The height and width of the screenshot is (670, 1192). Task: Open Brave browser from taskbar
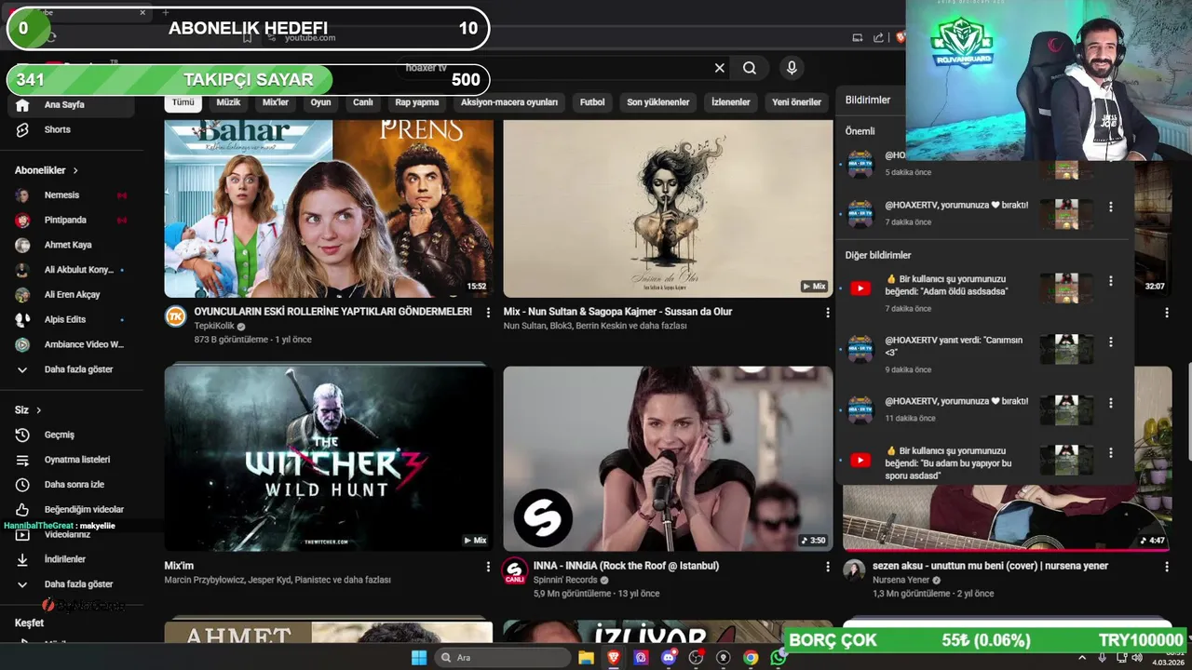click(x=614, y=658)
